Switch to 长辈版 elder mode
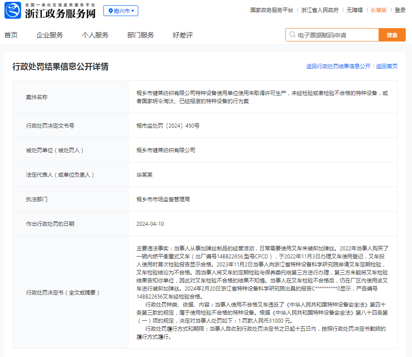Viewport: 412px width, 357px height. [x=379, y=10]
